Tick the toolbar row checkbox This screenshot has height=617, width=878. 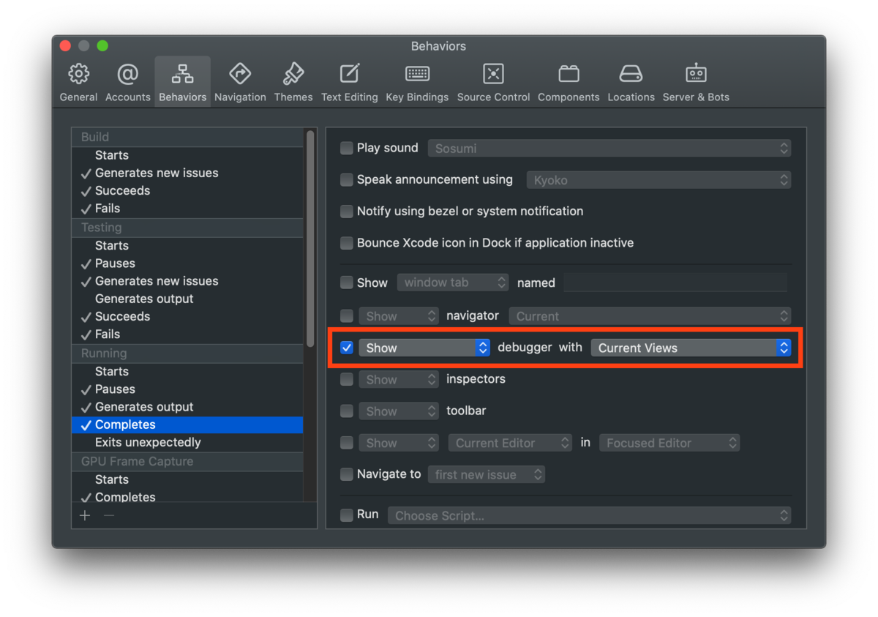tap(347, 411)
